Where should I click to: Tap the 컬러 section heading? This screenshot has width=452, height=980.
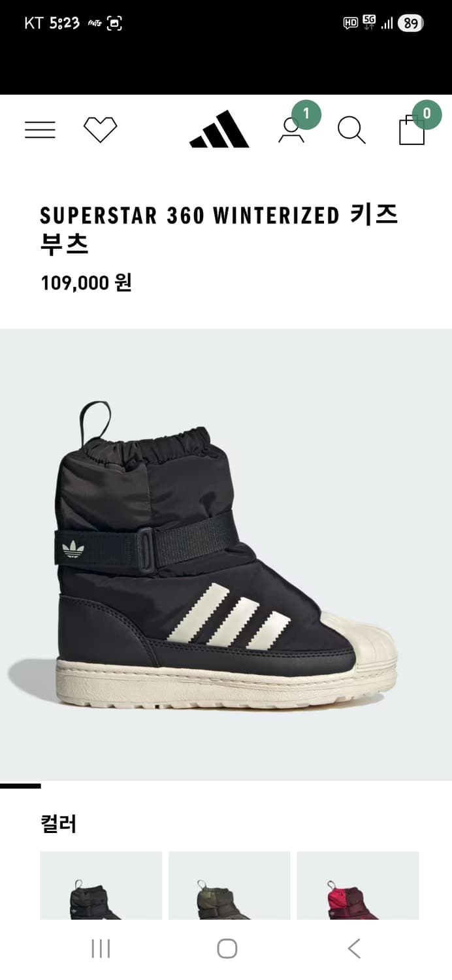click(59, 824)
